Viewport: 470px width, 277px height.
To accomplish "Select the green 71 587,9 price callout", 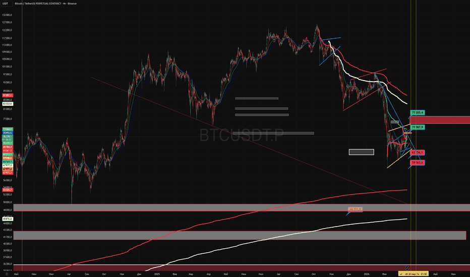I will tap(417, 127).
